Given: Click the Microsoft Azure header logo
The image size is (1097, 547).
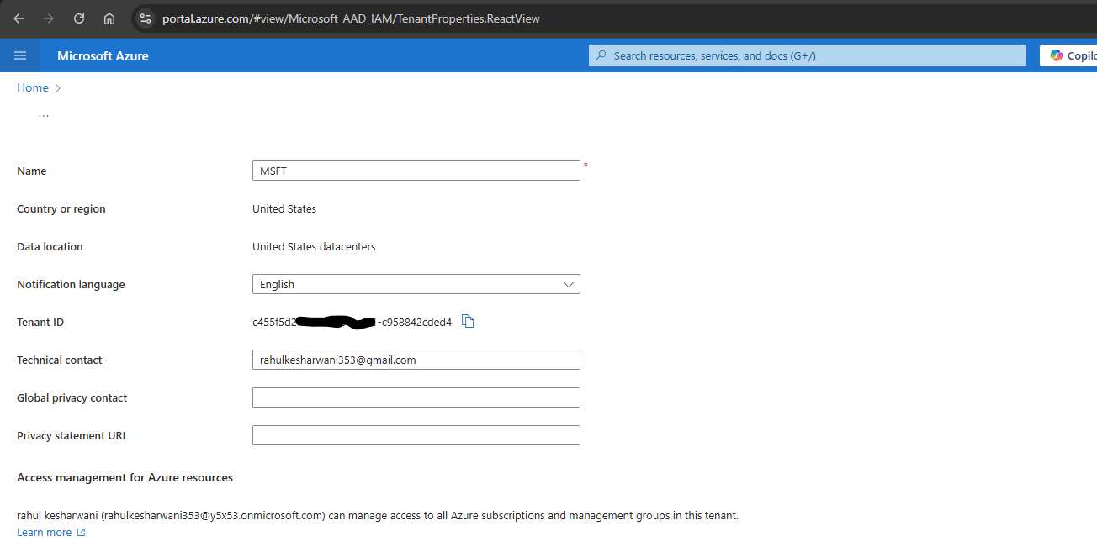Looking at the screenshot, I should [x=103, y=55].
